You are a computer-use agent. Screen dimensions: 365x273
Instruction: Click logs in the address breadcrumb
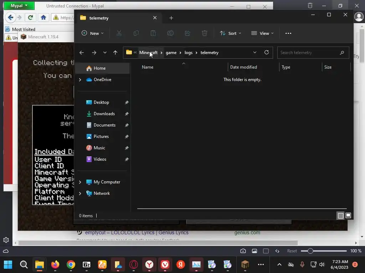point(188,53)
